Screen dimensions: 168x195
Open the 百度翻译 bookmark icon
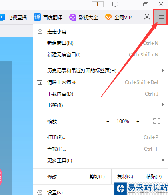[x=37, y=17]
